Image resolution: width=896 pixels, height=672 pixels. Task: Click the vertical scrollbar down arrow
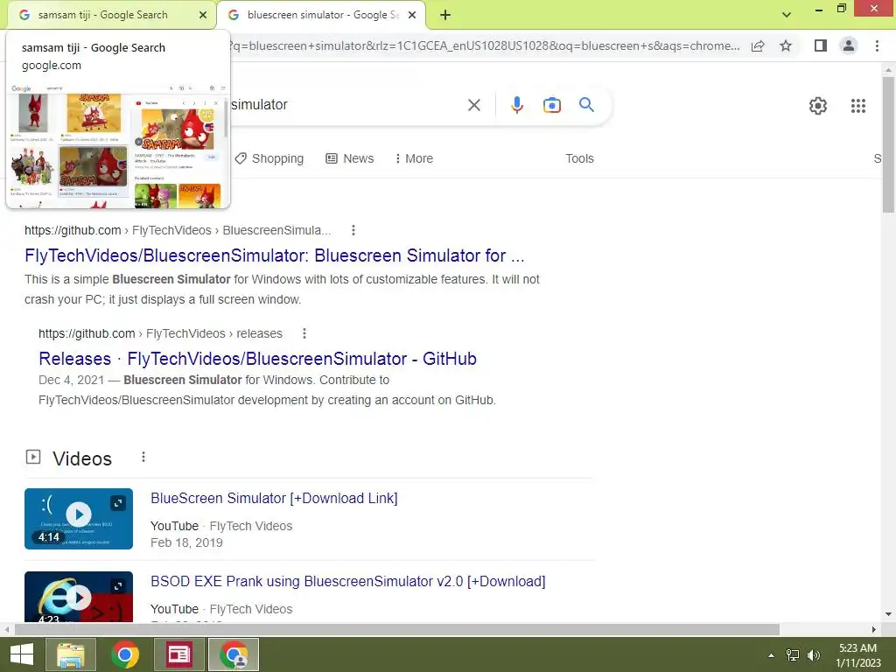tap(888, 614)
